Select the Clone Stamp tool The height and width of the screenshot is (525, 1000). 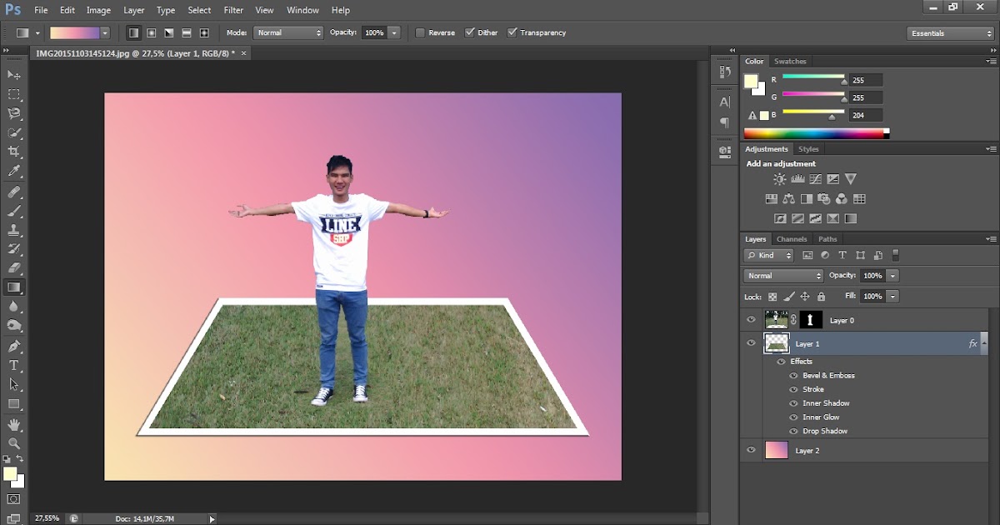tap(13, 229)
